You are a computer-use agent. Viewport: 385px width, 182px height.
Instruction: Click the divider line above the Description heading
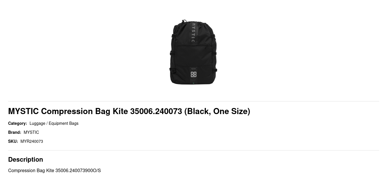pyautogui.click(x=194, y=150)
